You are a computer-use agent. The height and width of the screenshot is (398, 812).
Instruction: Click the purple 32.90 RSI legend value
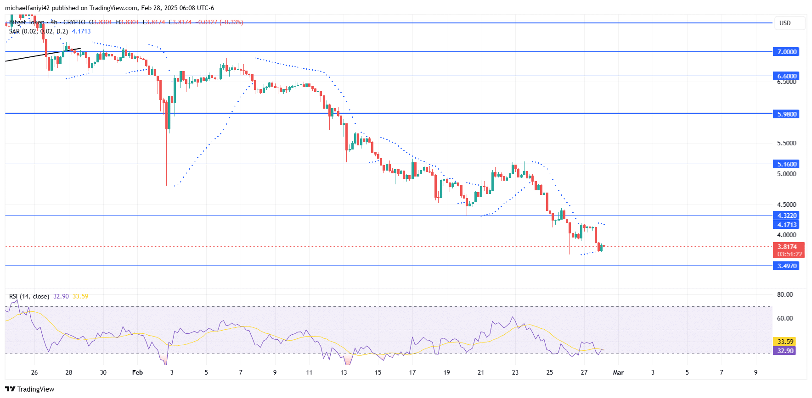click(x=61, y=296)
